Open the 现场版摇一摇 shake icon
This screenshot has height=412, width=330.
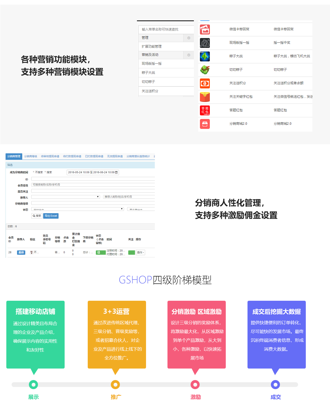click(205, 43)
